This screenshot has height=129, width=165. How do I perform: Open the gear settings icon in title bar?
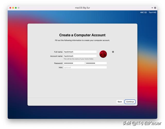155,8
